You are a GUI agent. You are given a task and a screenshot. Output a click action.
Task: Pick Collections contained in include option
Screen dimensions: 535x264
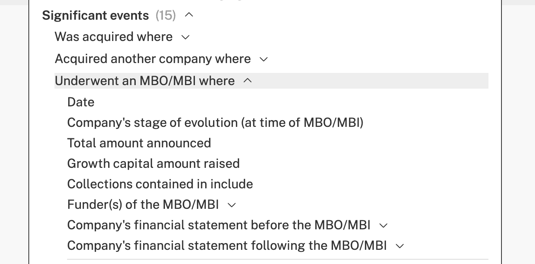(160, 184)
